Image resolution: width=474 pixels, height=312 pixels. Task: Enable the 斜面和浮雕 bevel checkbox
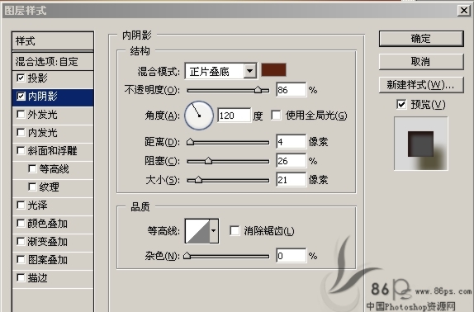point(21,150)
